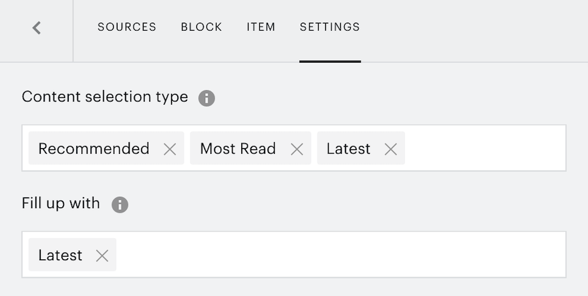Open the Item tab
Screen dimensions: 588x296
tap(261, 27)
